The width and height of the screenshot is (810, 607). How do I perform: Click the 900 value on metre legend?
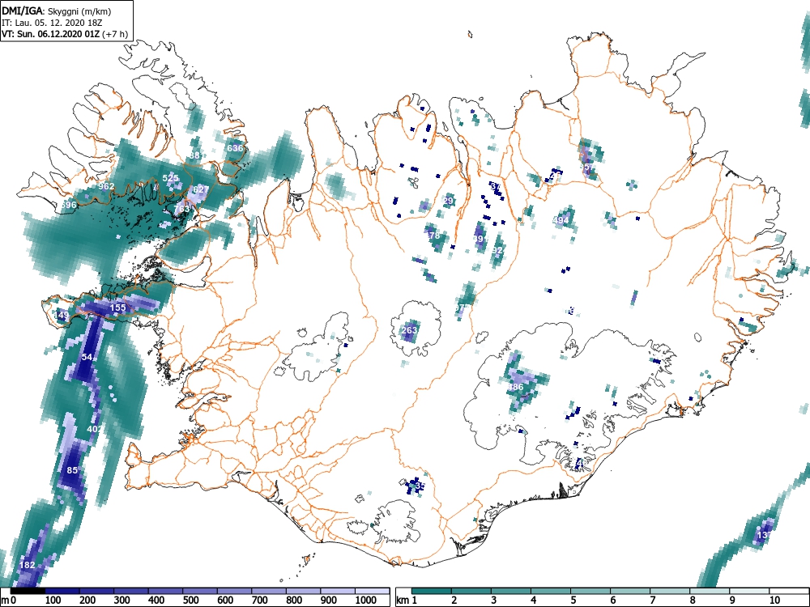point(329,601)
